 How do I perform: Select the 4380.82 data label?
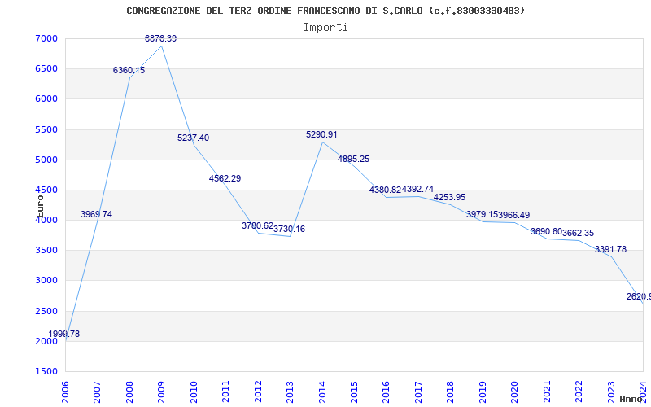coord(385,190)
